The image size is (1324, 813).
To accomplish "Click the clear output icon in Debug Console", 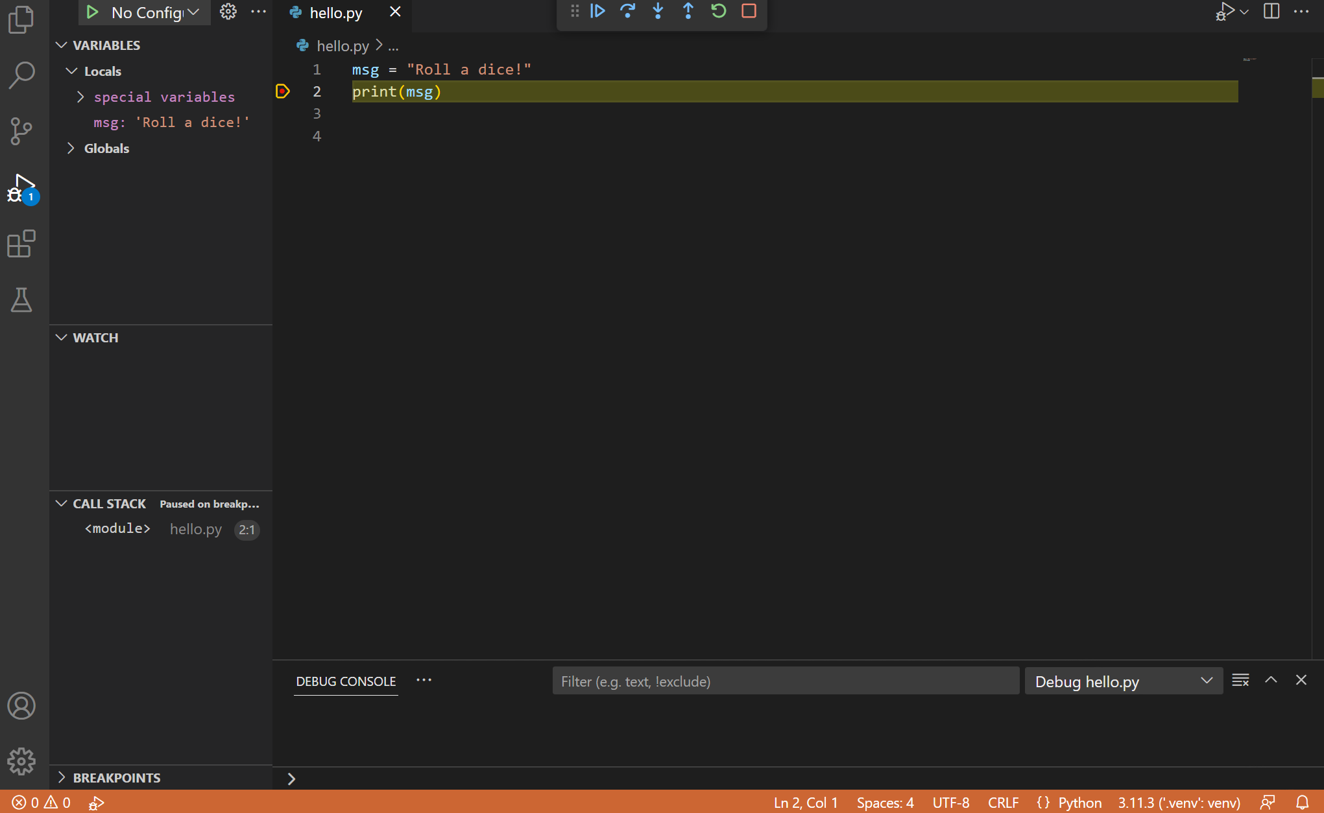I will 1240,681.
